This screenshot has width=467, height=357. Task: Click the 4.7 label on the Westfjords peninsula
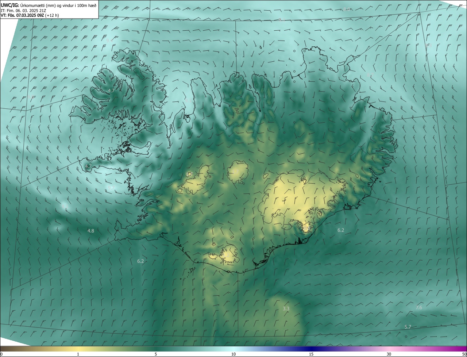pyautogui.click(x=111, y=91)
